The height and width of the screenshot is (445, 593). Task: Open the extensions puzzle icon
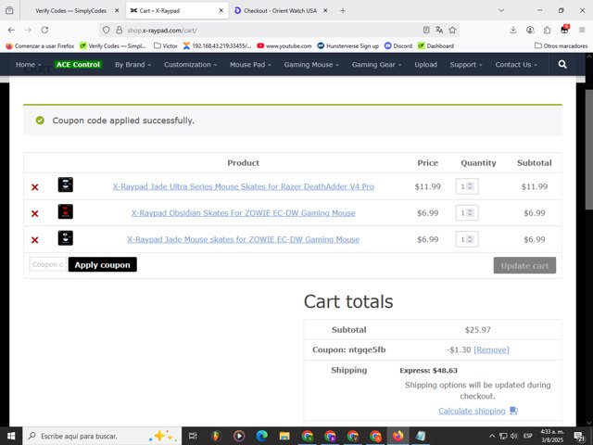[x=548, y=30]
